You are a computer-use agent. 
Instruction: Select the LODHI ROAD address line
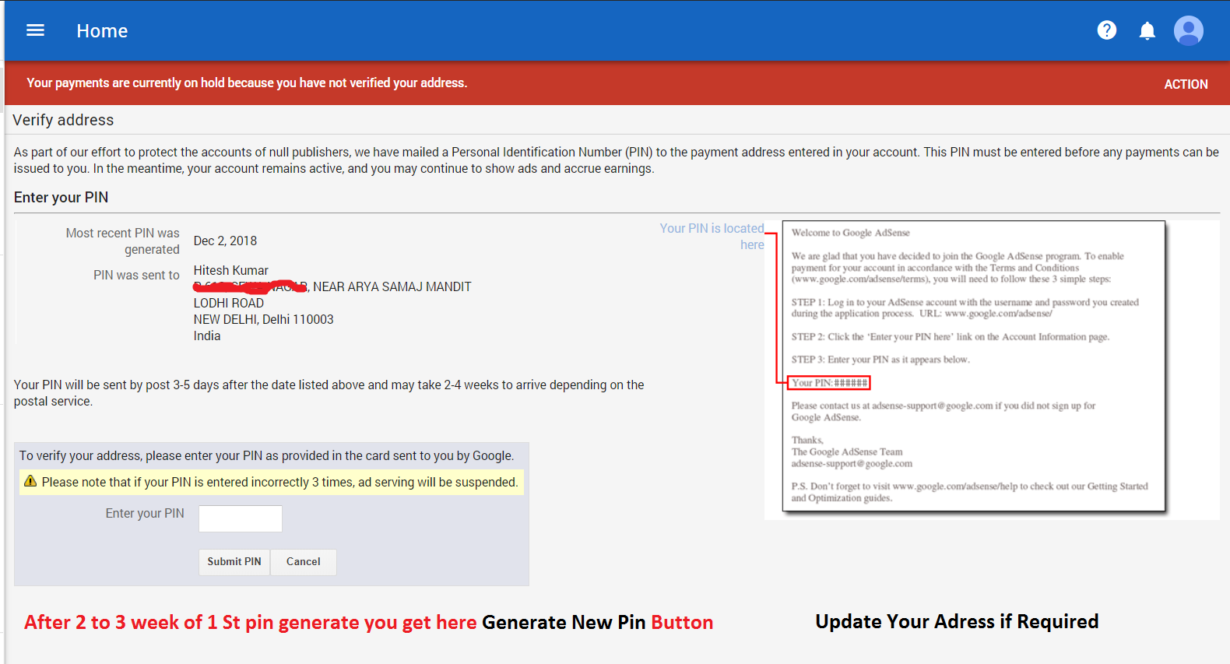(228, 303)
